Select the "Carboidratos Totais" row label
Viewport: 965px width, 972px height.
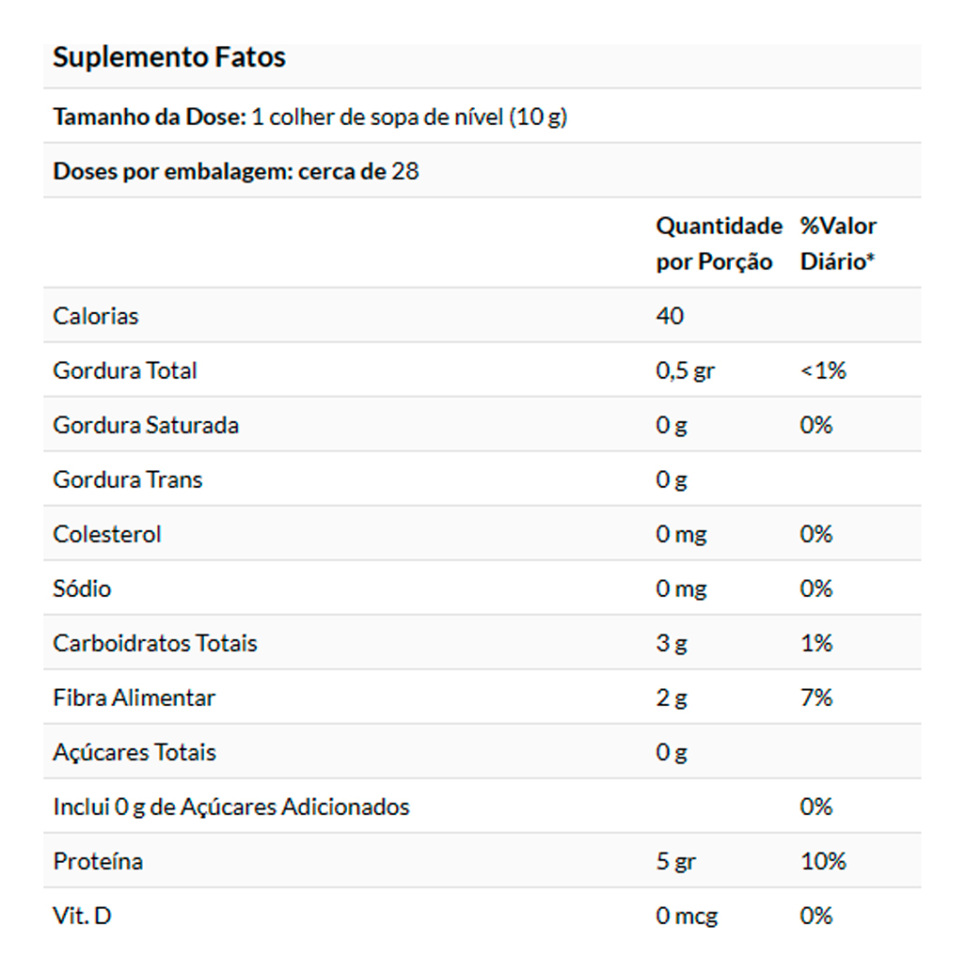pyautogui.click(x=155, y=643)
